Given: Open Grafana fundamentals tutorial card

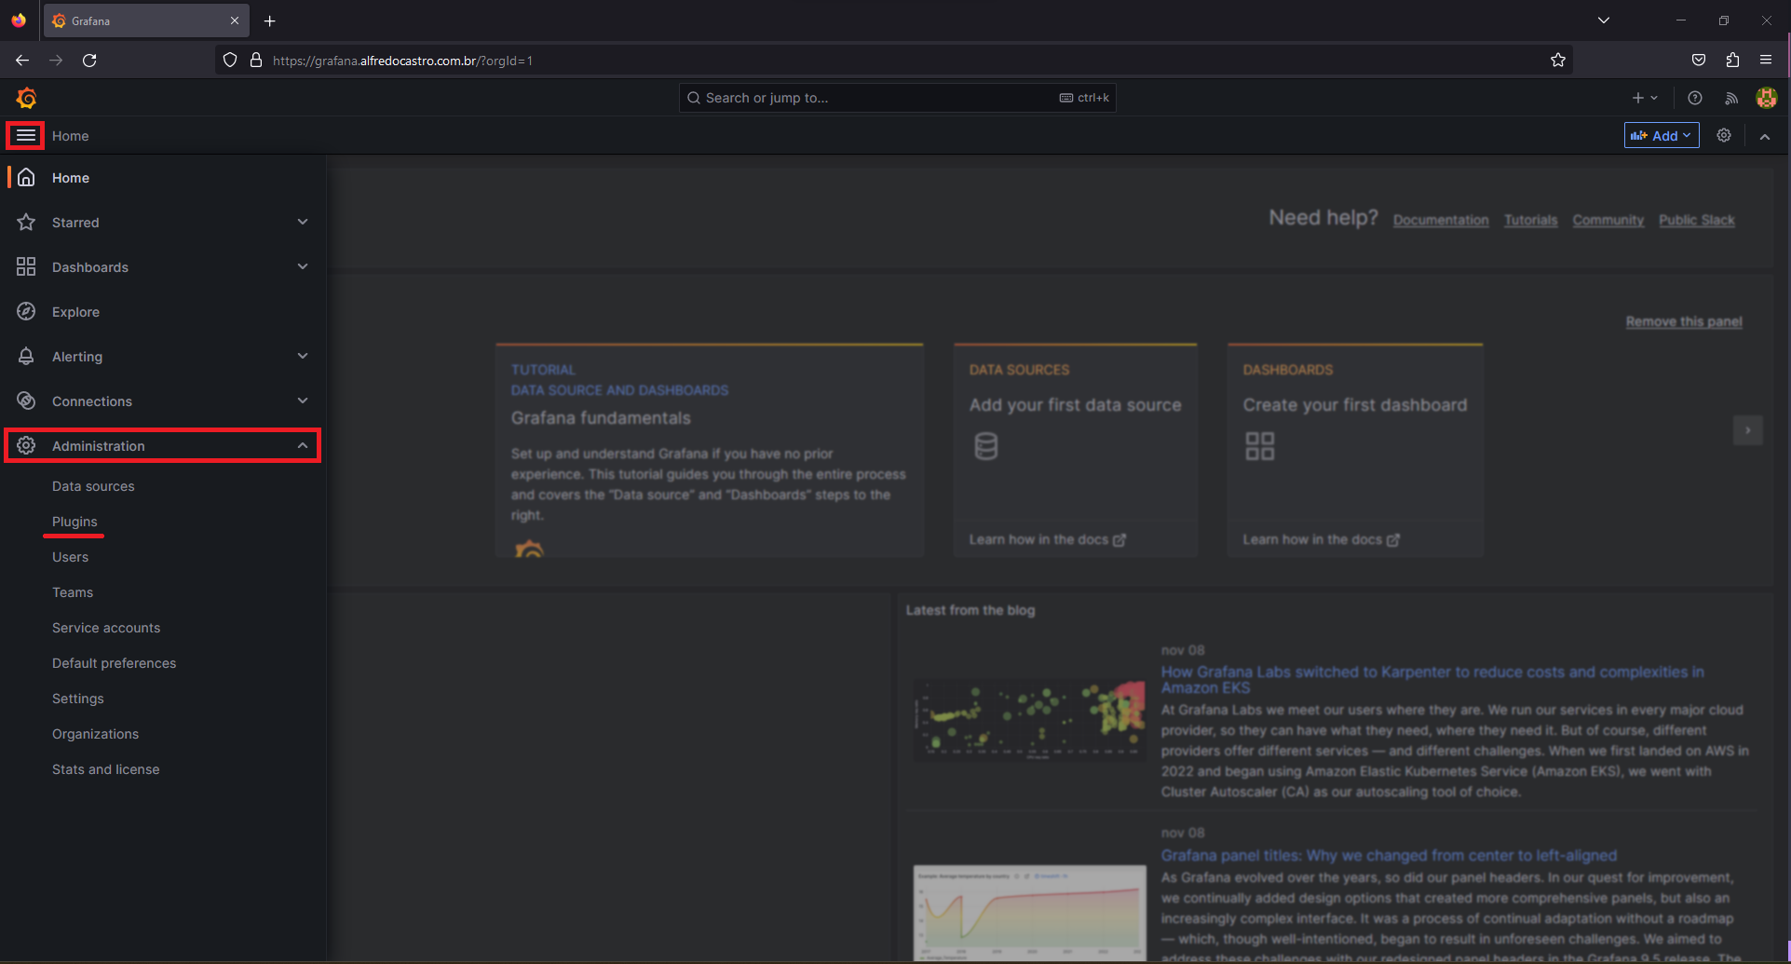Looking at the screenshot, I should point(709,451).
